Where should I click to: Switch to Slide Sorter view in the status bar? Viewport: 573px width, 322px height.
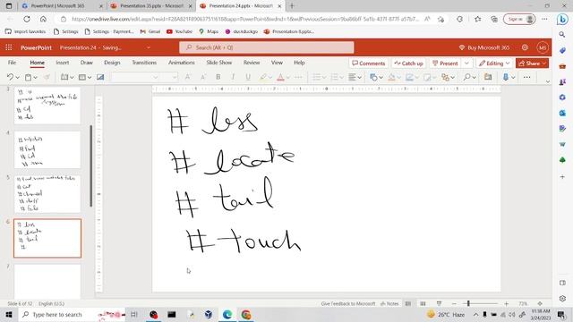click(423, 303)
